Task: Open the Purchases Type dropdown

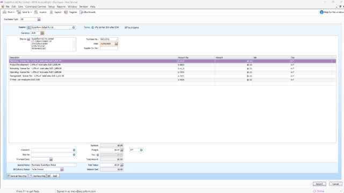Action: point(39,19)
